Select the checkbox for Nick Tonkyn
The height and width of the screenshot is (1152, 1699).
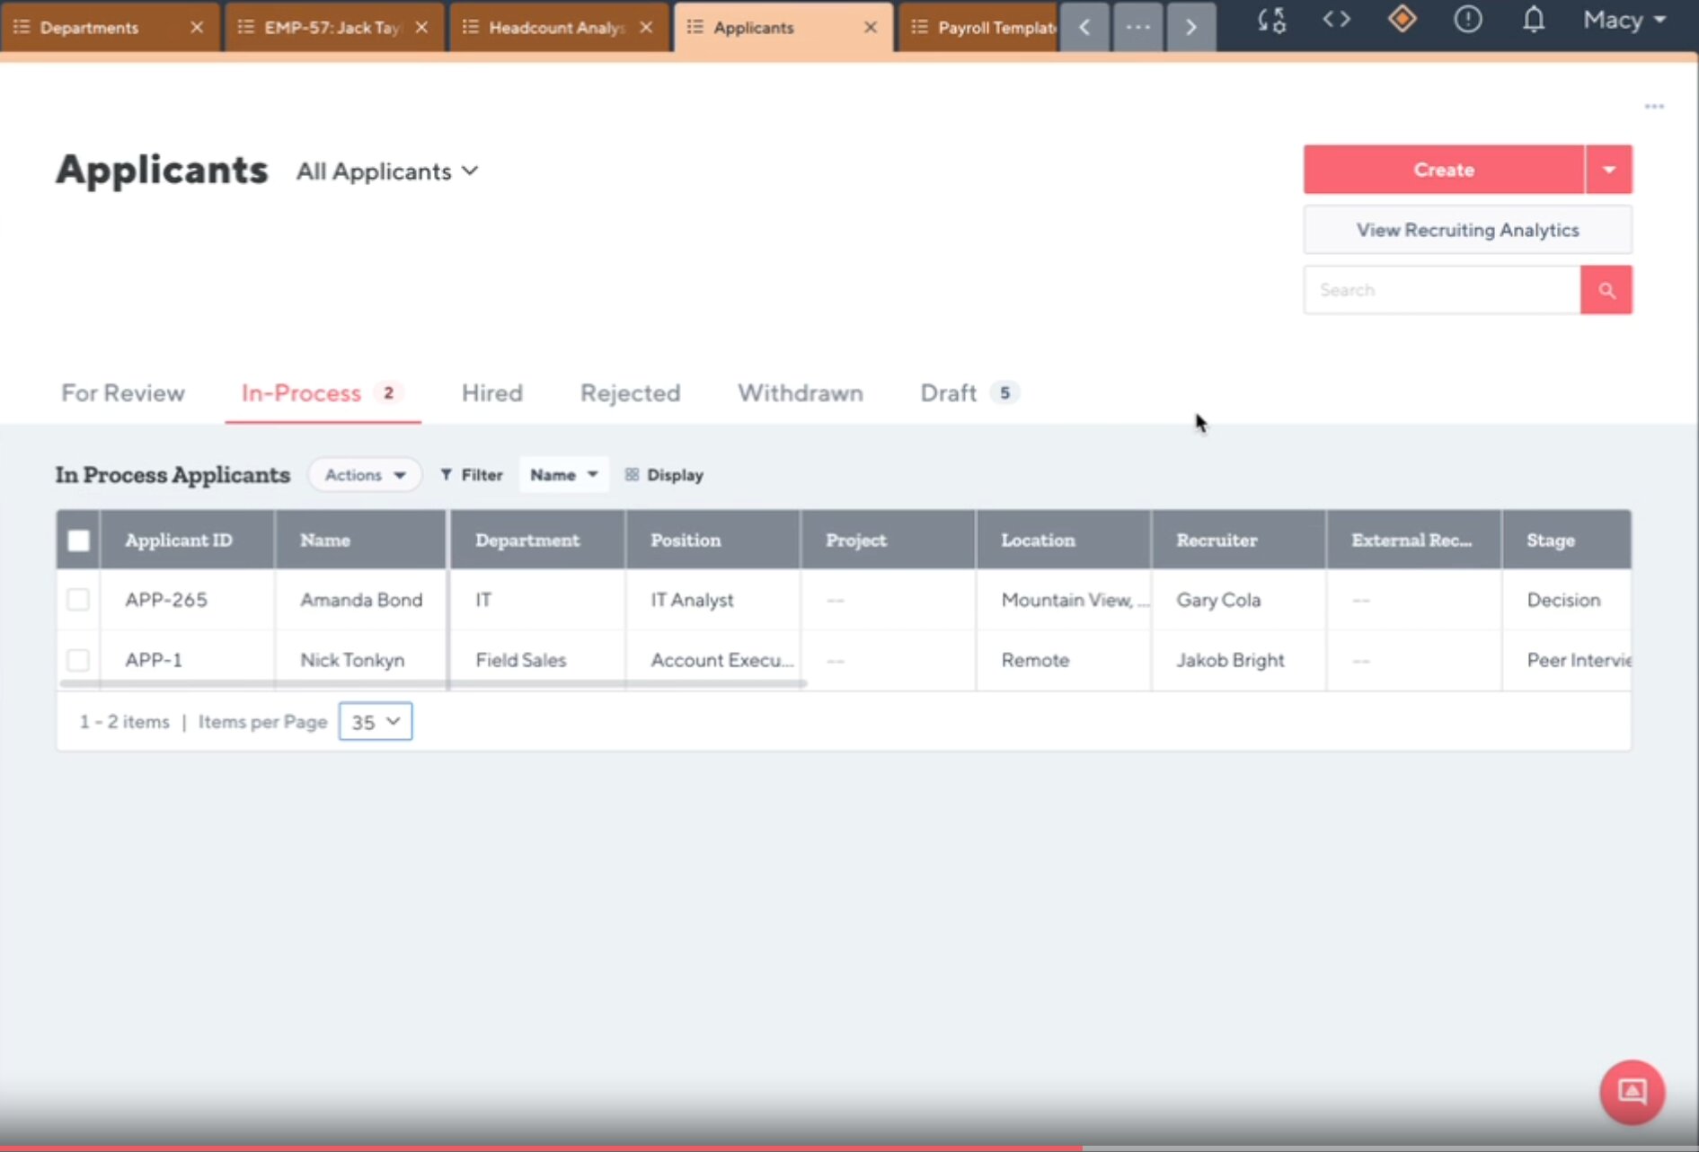click(78, 660)
